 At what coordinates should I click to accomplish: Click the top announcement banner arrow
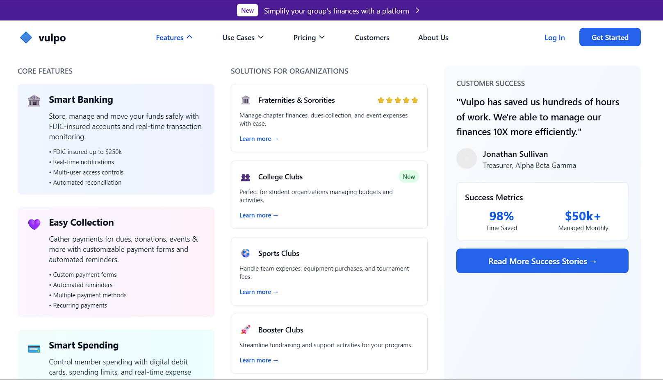[x=417, y=11]
